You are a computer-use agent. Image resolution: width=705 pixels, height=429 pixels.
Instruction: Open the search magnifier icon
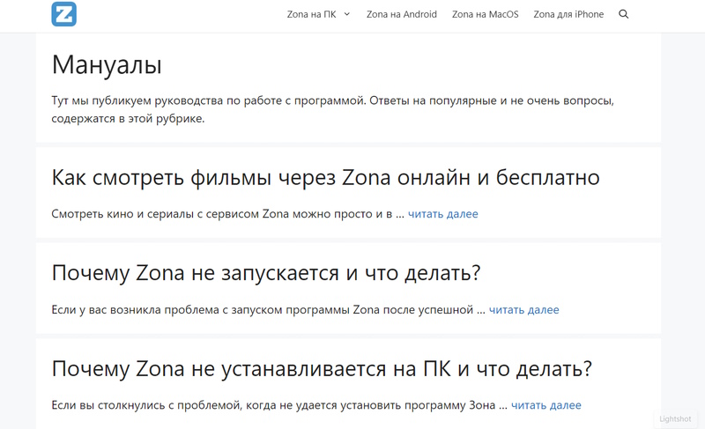coord(624,14)
